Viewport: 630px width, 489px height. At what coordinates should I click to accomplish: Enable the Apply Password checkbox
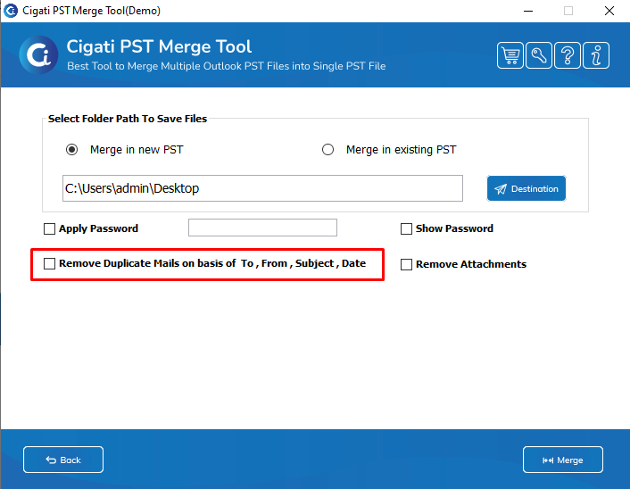[x=49, y=228]
